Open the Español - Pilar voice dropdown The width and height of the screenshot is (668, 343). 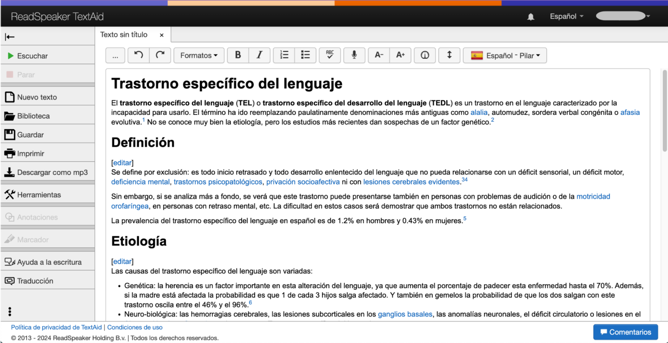504,55
